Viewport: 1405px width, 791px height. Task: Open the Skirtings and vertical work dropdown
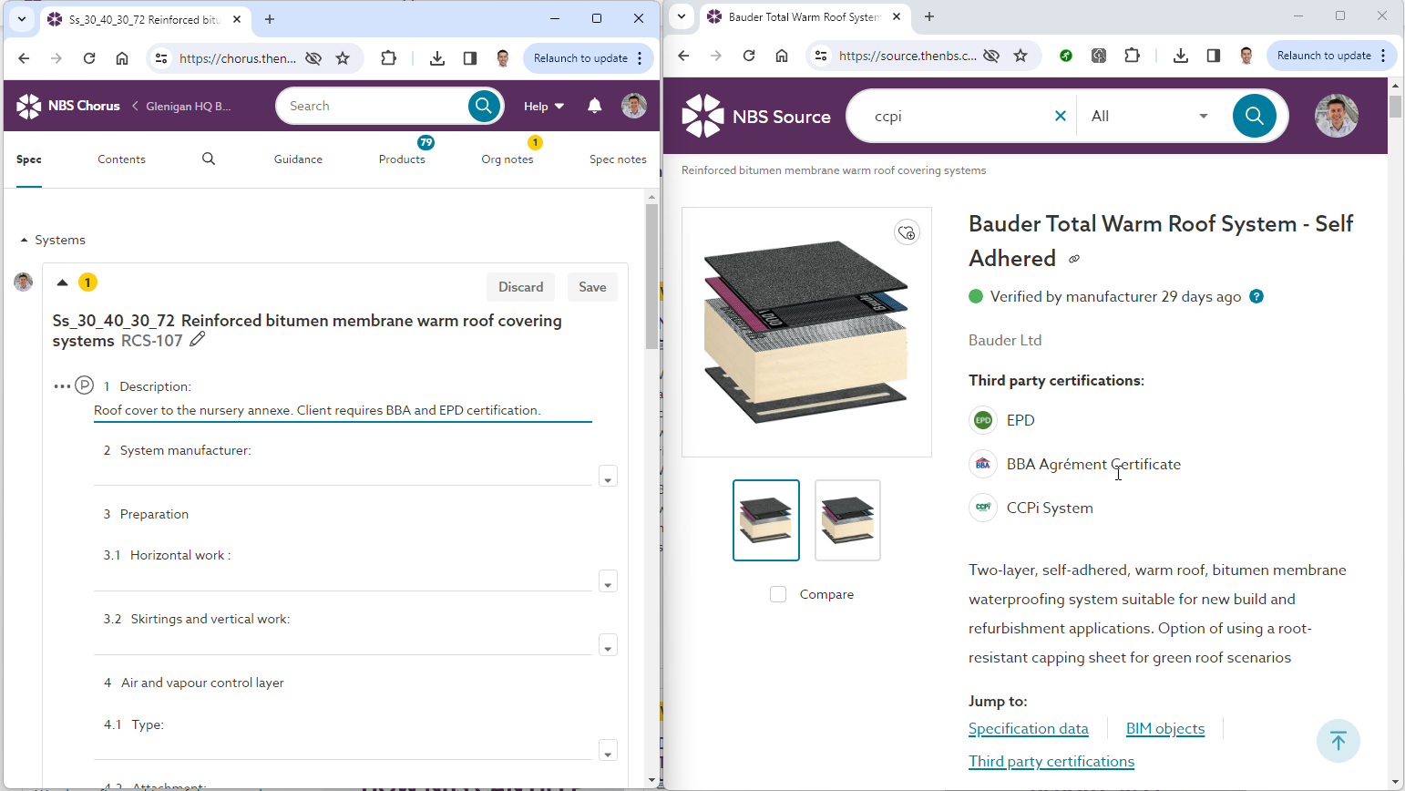click(x=608, y=645)
